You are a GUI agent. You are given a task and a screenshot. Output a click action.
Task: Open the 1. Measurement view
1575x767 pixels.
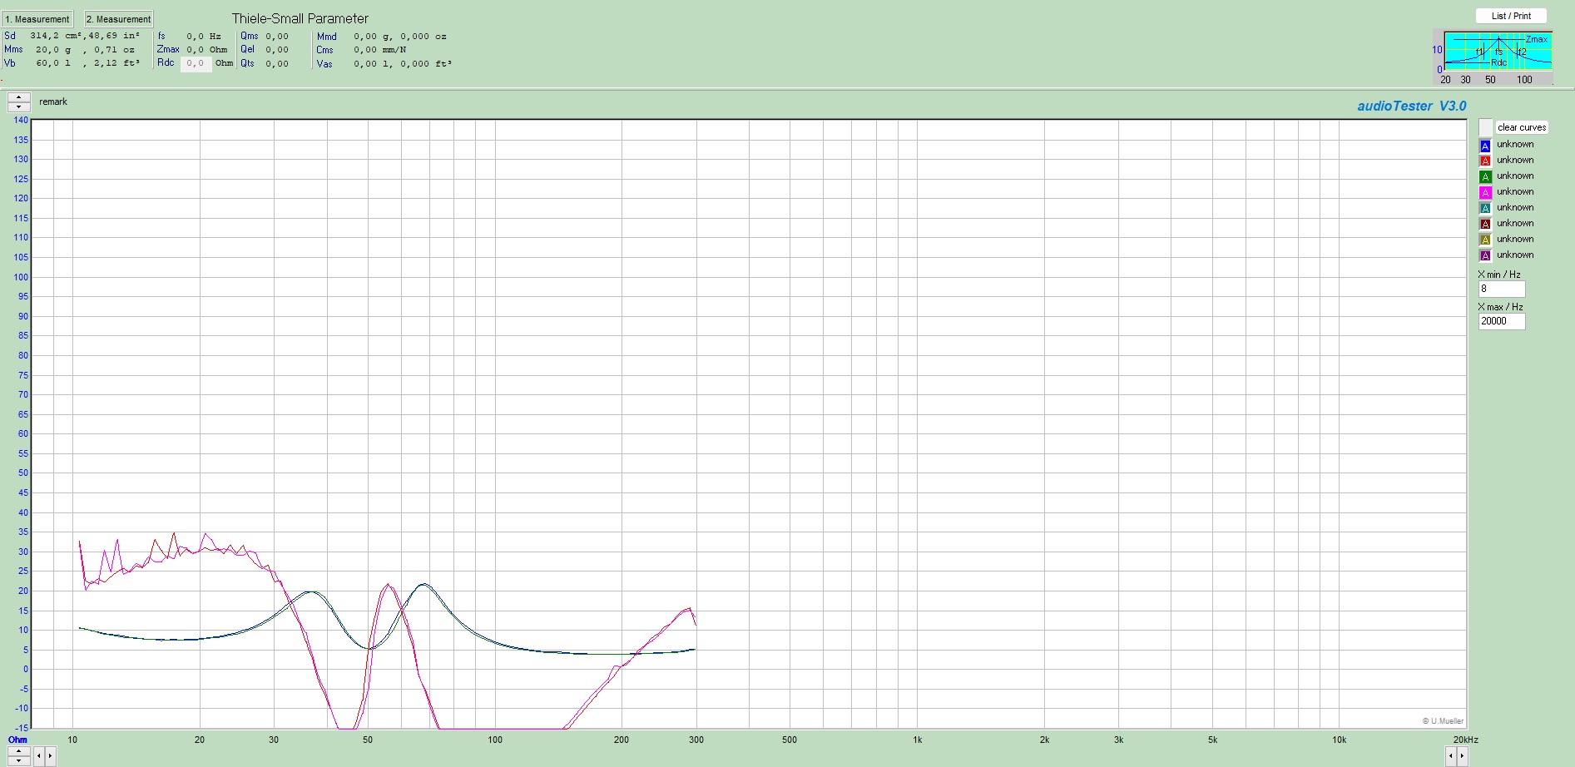[x=37, y=19]
